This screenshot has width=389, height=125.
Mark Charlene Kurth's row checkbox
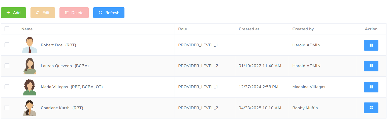pos(7,107)
